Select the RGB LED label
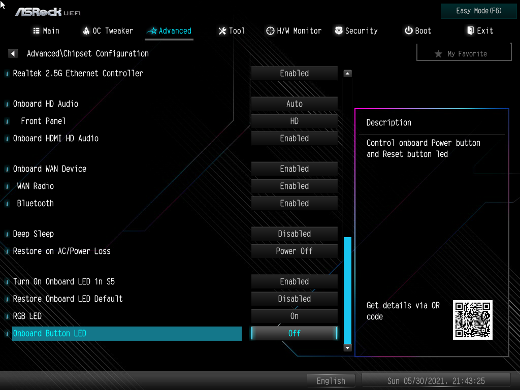 [x=27, y=316]
